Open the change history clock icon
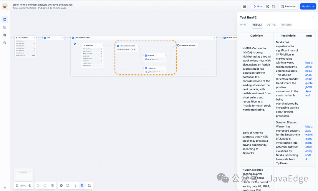 [52, 185]
